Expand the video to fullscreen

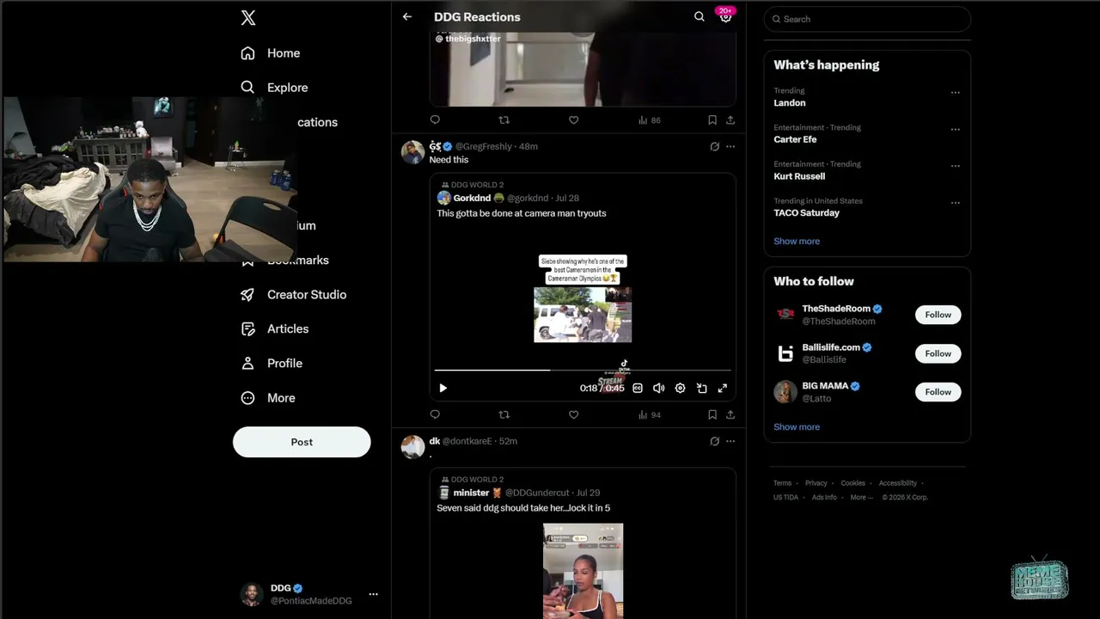pos(723,389)
